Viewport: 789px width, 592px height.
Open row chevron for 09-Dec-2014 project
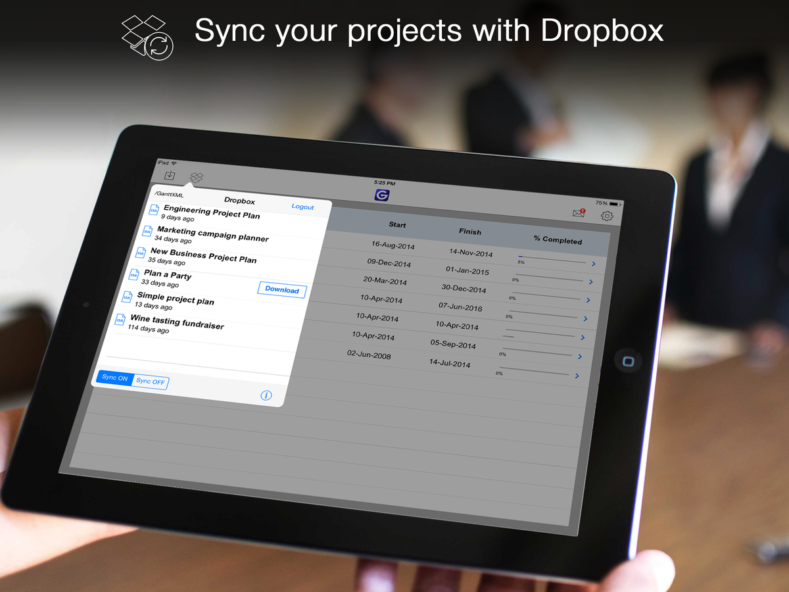coord(590,282)
